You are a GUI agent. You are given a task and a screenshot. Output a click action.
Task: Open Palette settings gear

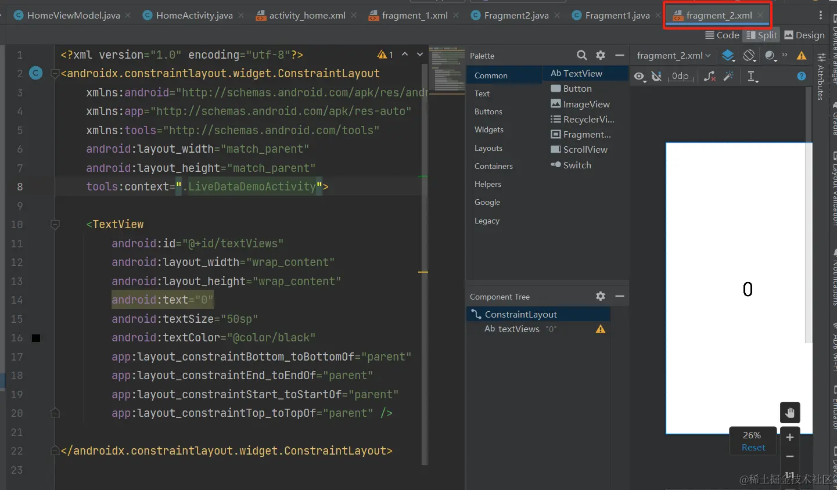click(601, 55)
